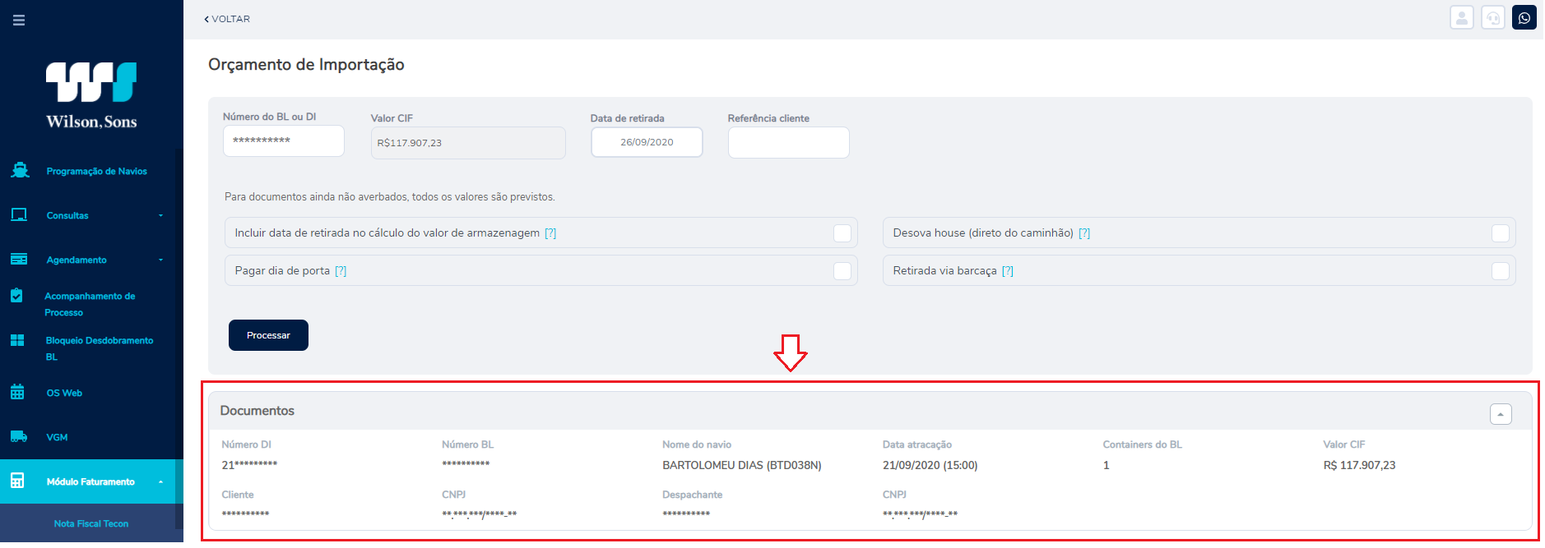
Task: Click the truck icon beside VGM
Action: tap(18, 436)
